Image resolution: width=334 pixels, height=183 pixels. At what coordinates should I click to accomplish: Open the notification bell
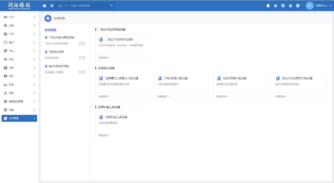tap(268, 6)
